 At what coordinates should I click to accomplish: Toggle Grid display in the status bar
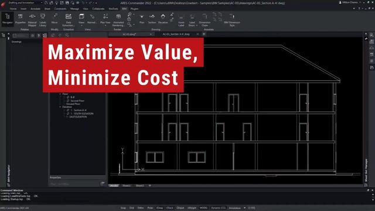pos(132,208)
